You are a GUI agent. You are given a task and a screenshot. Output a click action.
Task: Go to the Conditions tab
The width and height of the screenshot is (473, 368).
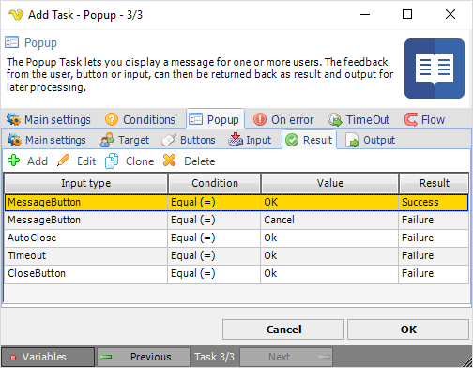pyautogui.click(x=140, y=119)
